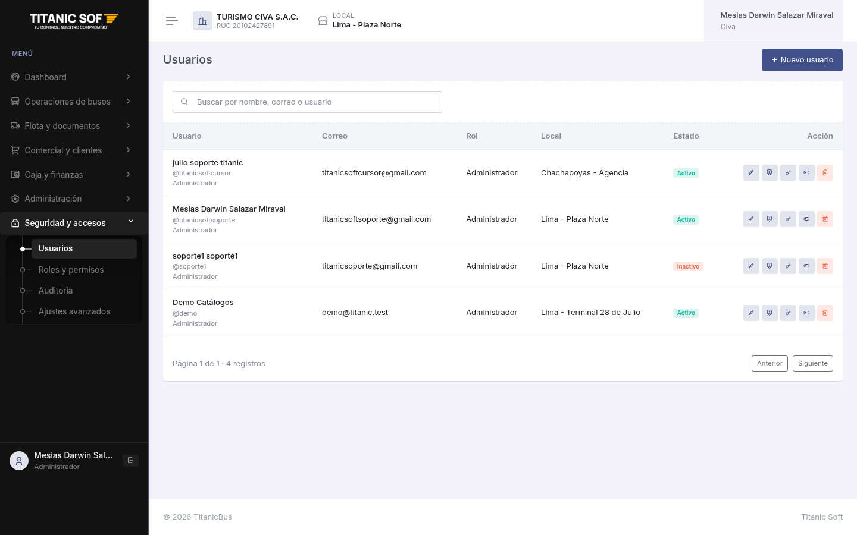Viewport: 857px width, 535px height.
Task: Open Ajustes avanzados submenu item
Action: (74, 311)
